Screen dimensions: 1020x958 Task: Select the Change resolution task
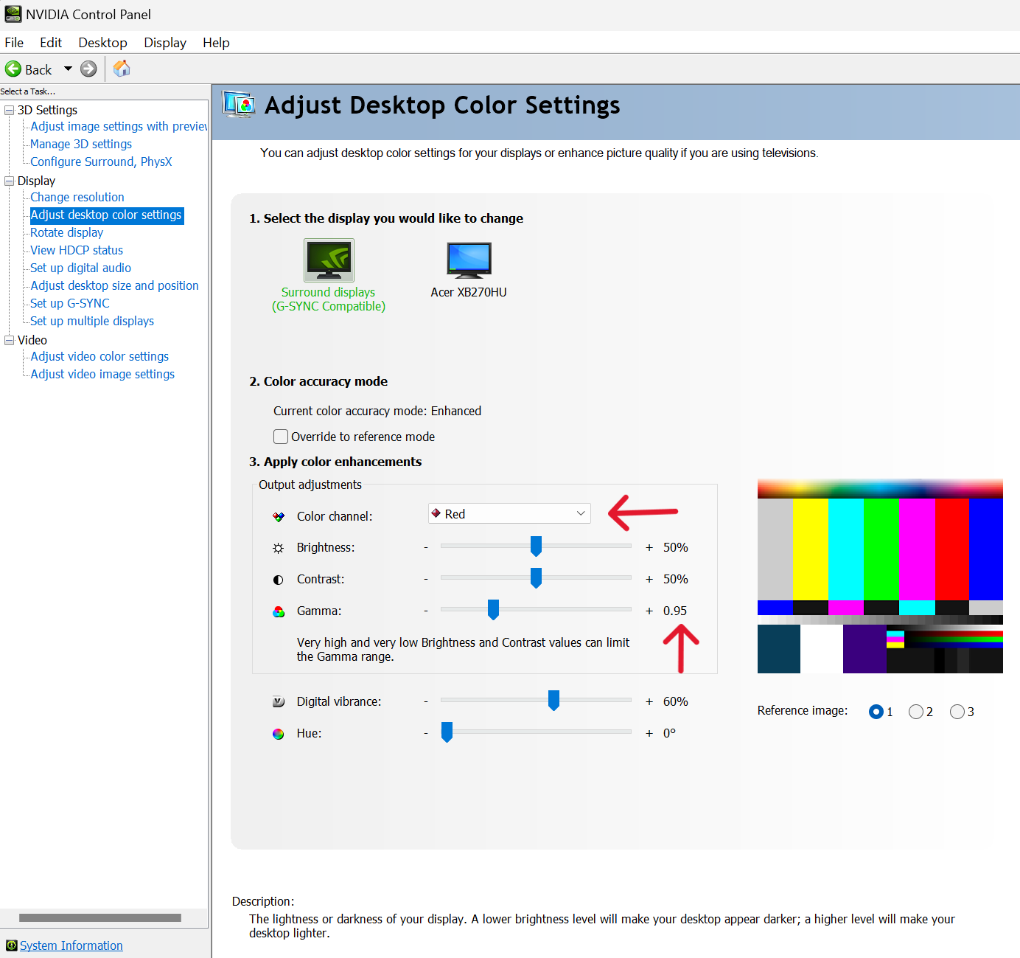click(x=77, y=197)
